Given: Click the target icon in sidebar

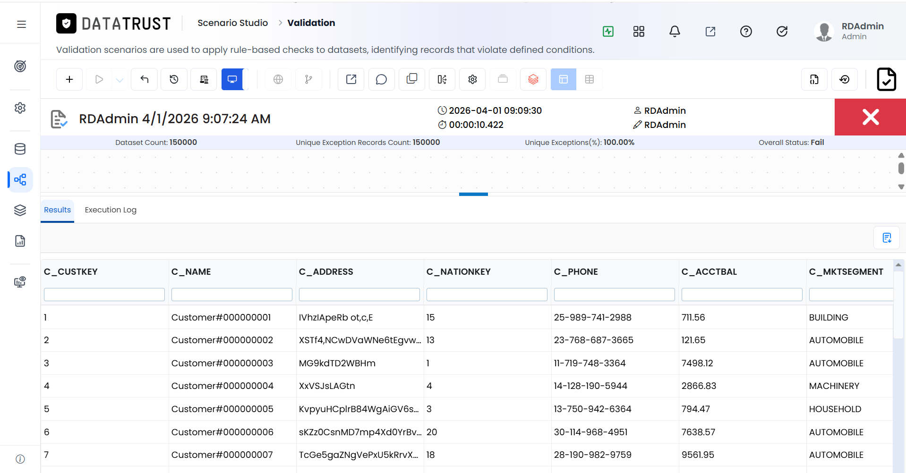Looking at the screenshot, I should [x=20, y=67].
